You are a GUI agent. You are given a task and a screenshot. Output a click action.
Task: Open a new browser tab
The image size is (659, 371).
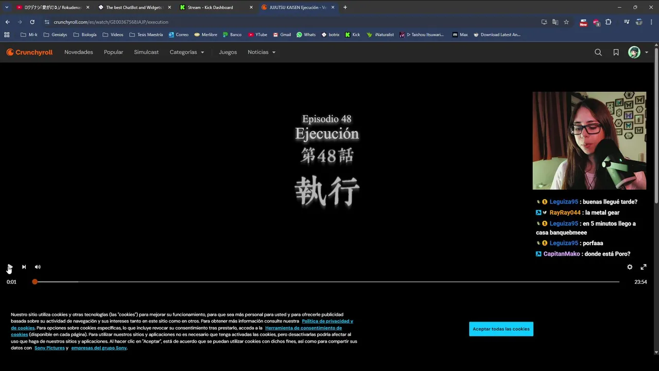coord(345,7)
